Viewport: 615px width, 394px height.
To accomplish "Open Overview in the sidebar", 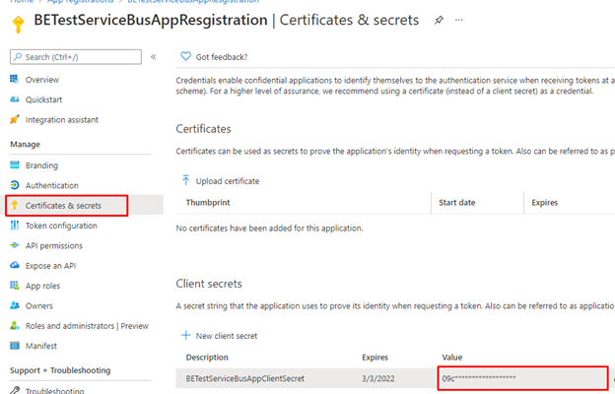I will pos(42,80).
